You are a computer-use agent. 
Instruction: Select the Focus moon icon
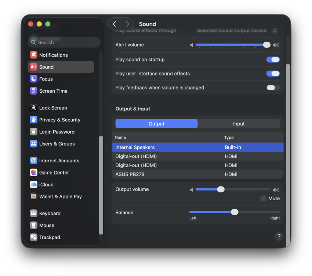coord(33,79)
